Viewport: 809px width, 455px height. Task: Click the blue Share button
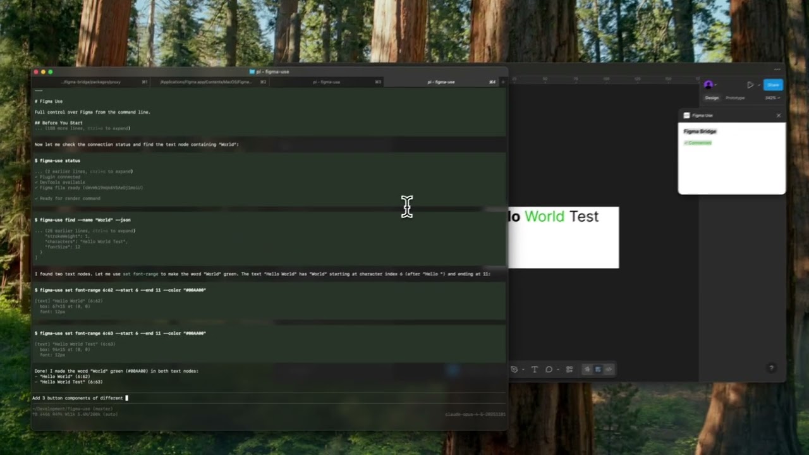(x=773, y=85)
